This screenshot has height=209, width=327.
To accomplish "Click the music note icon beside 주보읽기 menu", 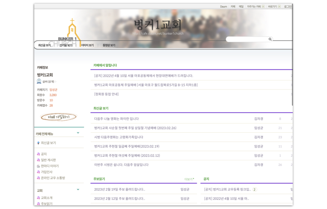I will click(38, 204).
